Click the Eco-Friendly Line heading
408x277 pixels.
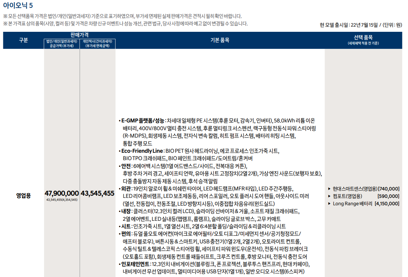point(142,151)
